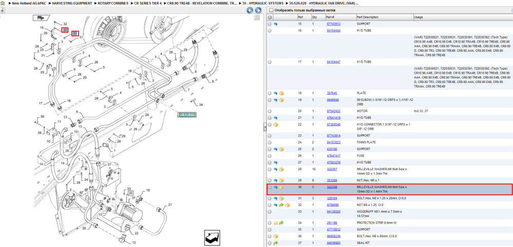Open part number link 84036983
Viewport: 513px width, 247px height.
[333, 243]
